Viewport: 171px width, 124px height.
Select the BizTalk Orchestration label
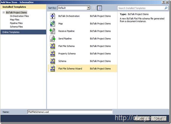coord(69,16)
